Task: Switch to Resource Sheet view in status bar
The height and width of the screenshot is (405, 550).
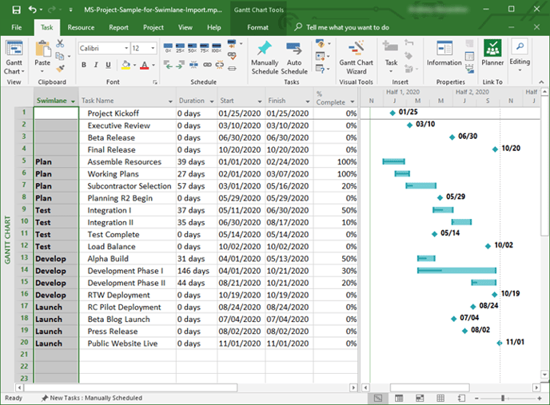Action: tap(440, 398)
